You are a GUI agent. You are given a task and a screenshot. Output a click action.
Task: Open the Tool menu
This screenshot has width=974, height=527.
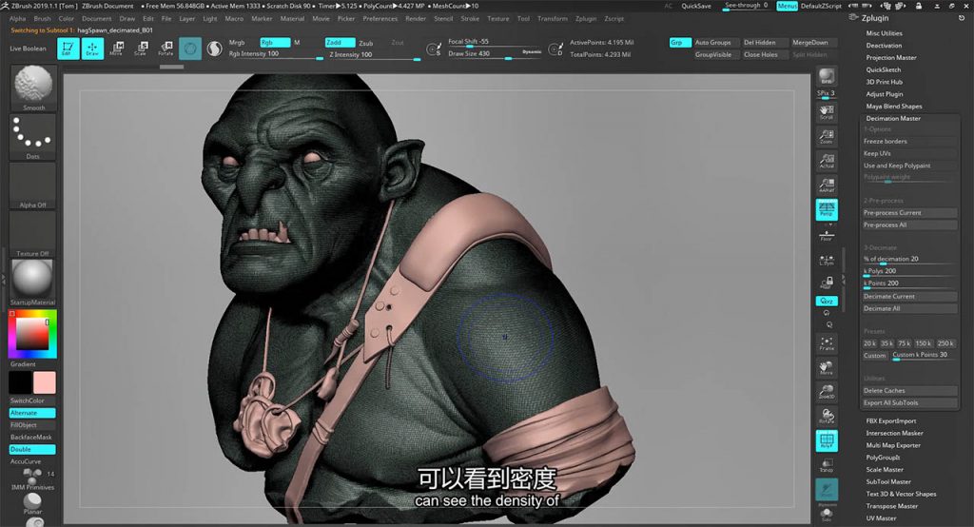coord(523,19)
